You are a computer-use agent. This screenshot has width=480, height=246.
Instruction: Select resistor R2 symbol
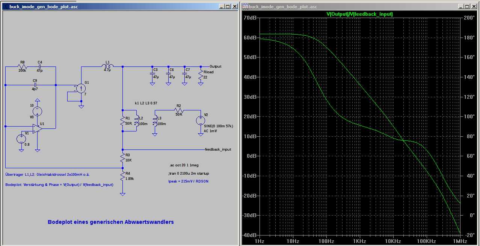(x=179, y=110)
